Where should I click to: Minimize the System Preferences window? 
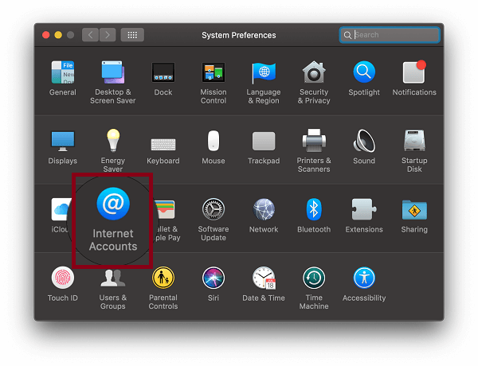click(x=58, y=35)
